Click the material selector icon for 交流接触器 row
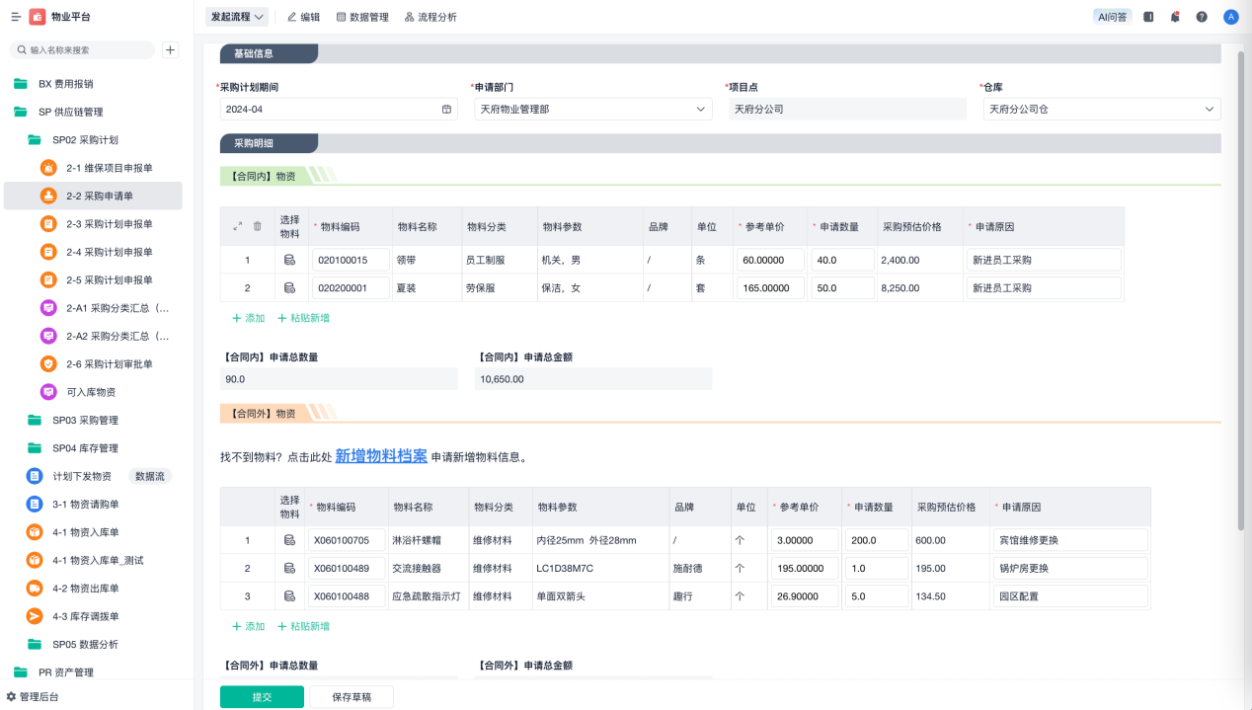The height and width of the screenshot is (710, 1252). pyautogui.click(x=289, y=568)
